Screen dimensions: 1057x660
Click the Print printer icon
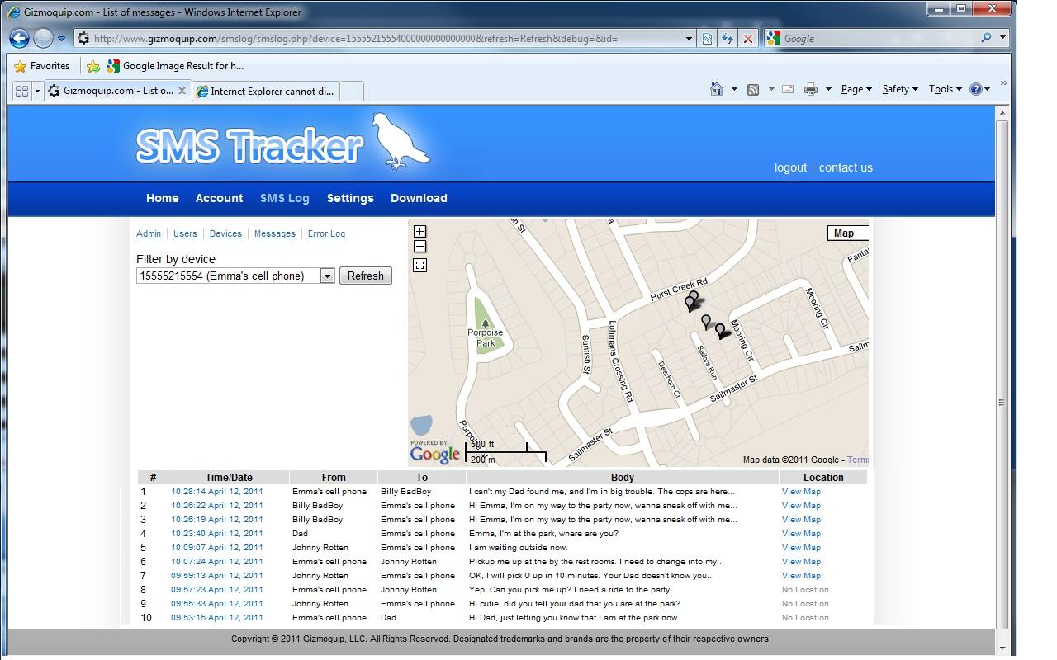click(811, 89)
